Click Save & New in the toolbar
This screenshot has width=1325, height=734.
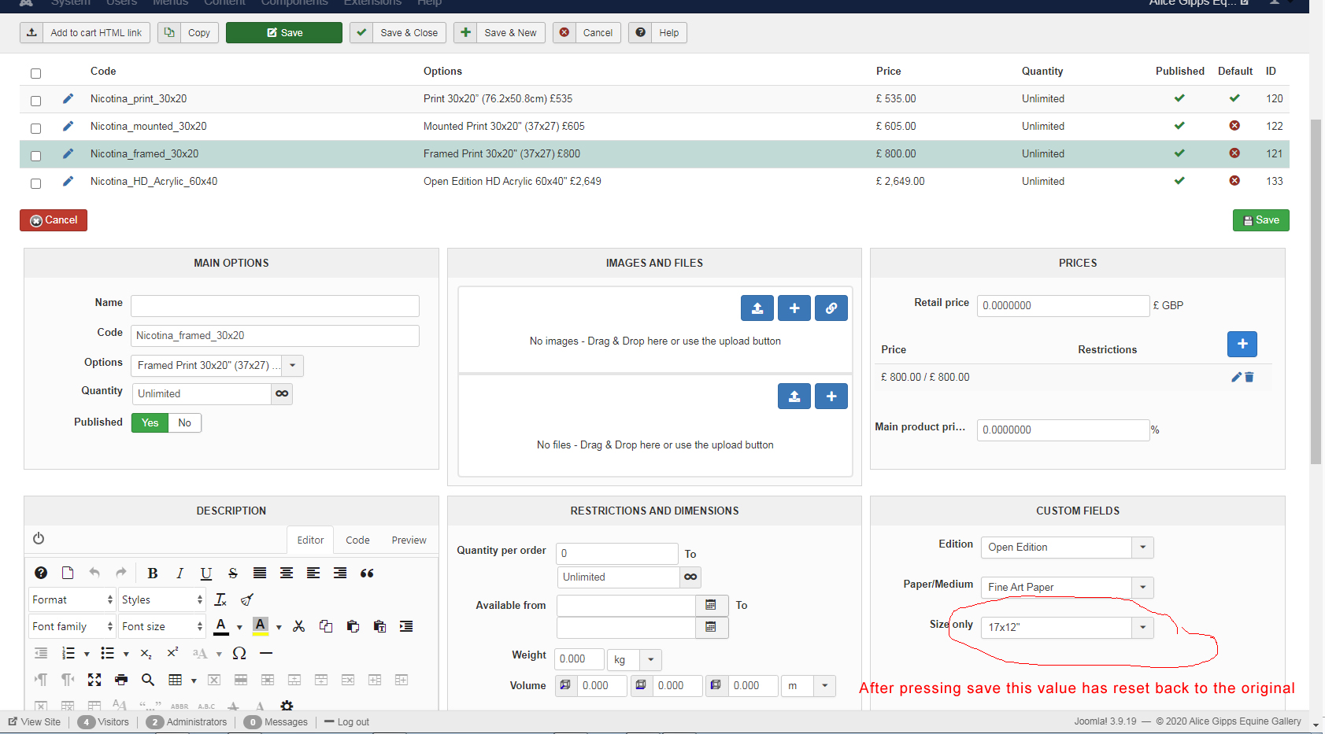pos(500,32)
